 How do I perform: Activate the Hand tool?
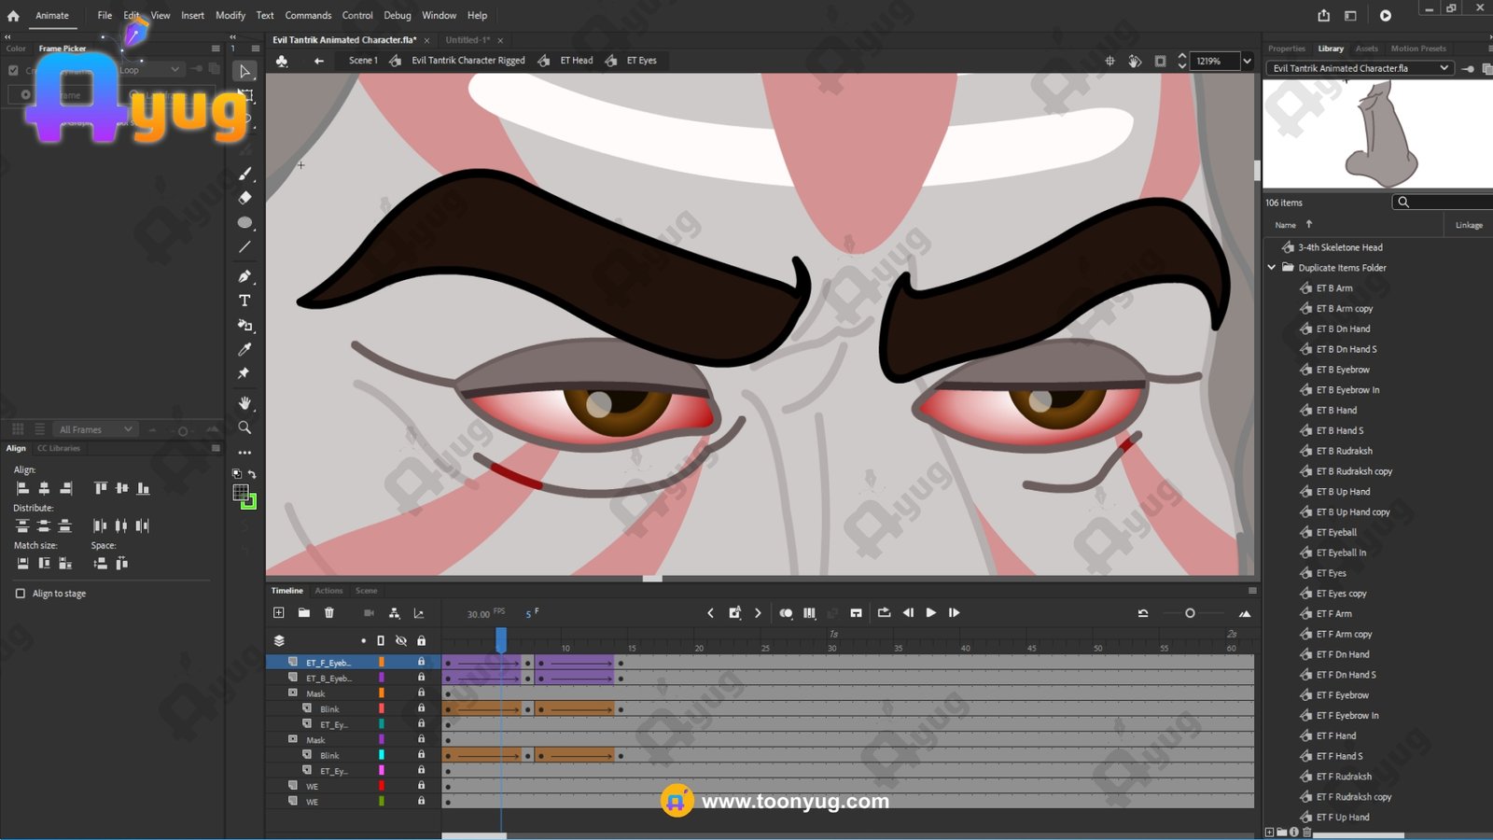(244, 402)
